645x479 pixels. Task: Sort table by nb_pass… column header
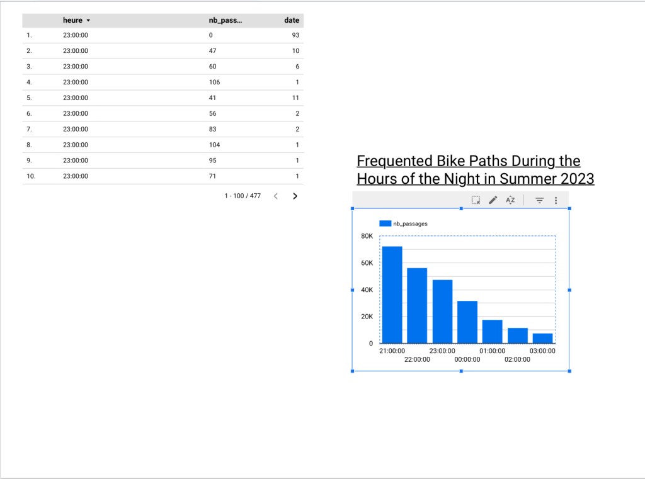[x=225, y=20]
